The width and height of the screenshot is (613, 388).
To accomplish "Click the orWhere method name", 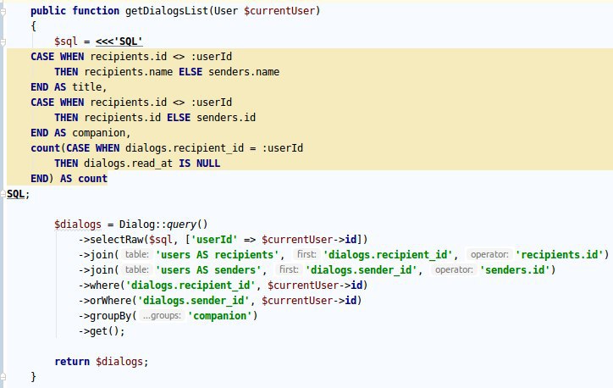I will (x=111, y=301).
